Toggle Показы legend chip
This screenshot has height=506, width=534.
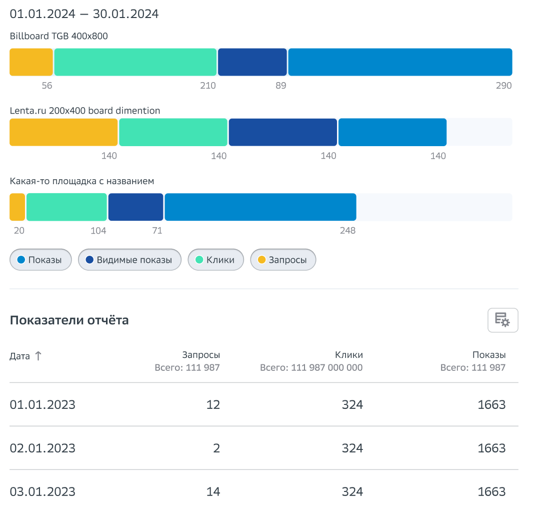[x=40, y=260]
